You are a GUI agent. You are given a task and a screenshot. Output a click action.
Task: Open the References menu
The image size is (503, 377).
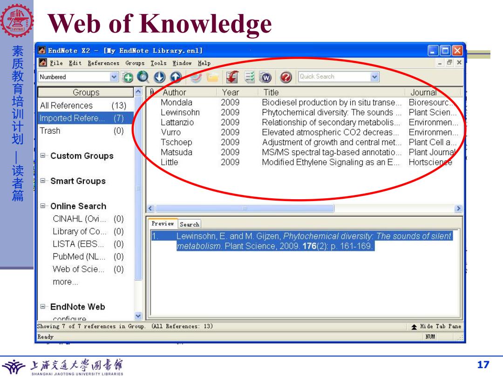103,63
